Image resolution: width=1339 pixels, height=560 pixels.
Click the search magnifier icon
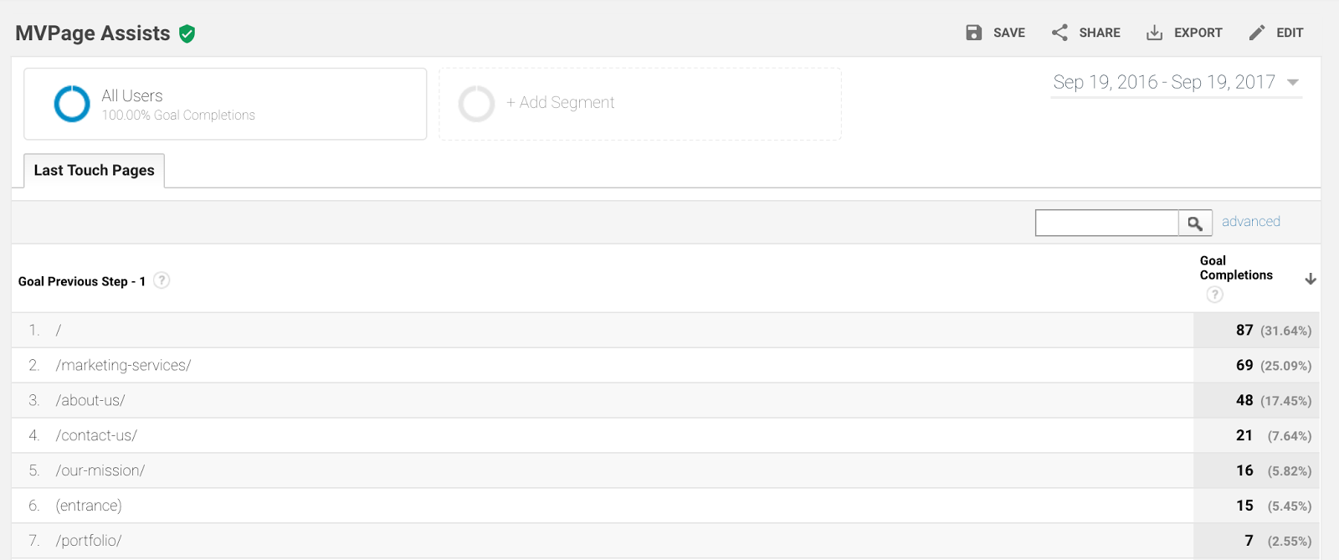click(x=1195, y=222)
